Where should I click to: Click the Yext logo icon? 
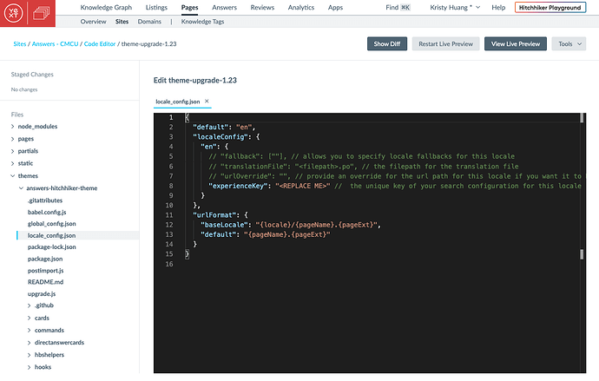point(13,13)
